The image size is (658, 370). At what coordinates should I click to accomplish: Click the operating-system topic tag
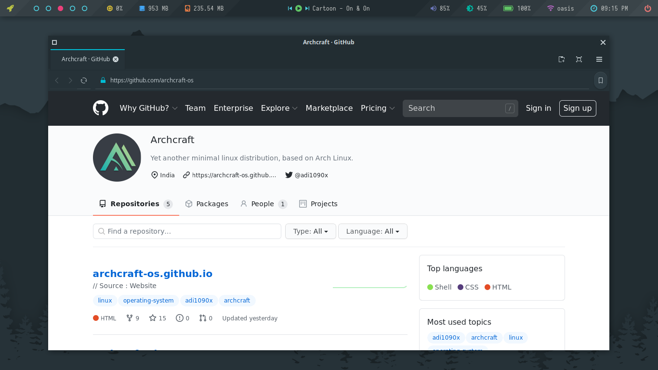point(148,300)
